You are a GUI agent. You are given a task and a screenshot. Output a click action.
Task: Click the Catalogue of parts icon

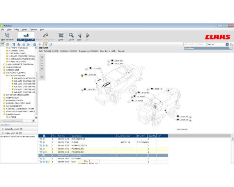coord(26,36)
